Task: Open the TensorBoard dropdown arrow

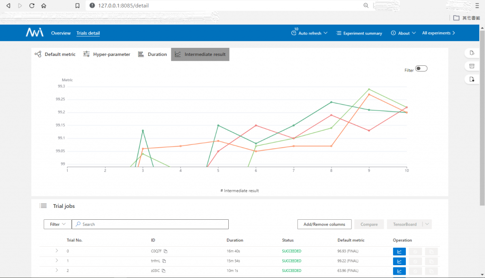Action: [427, 224]
